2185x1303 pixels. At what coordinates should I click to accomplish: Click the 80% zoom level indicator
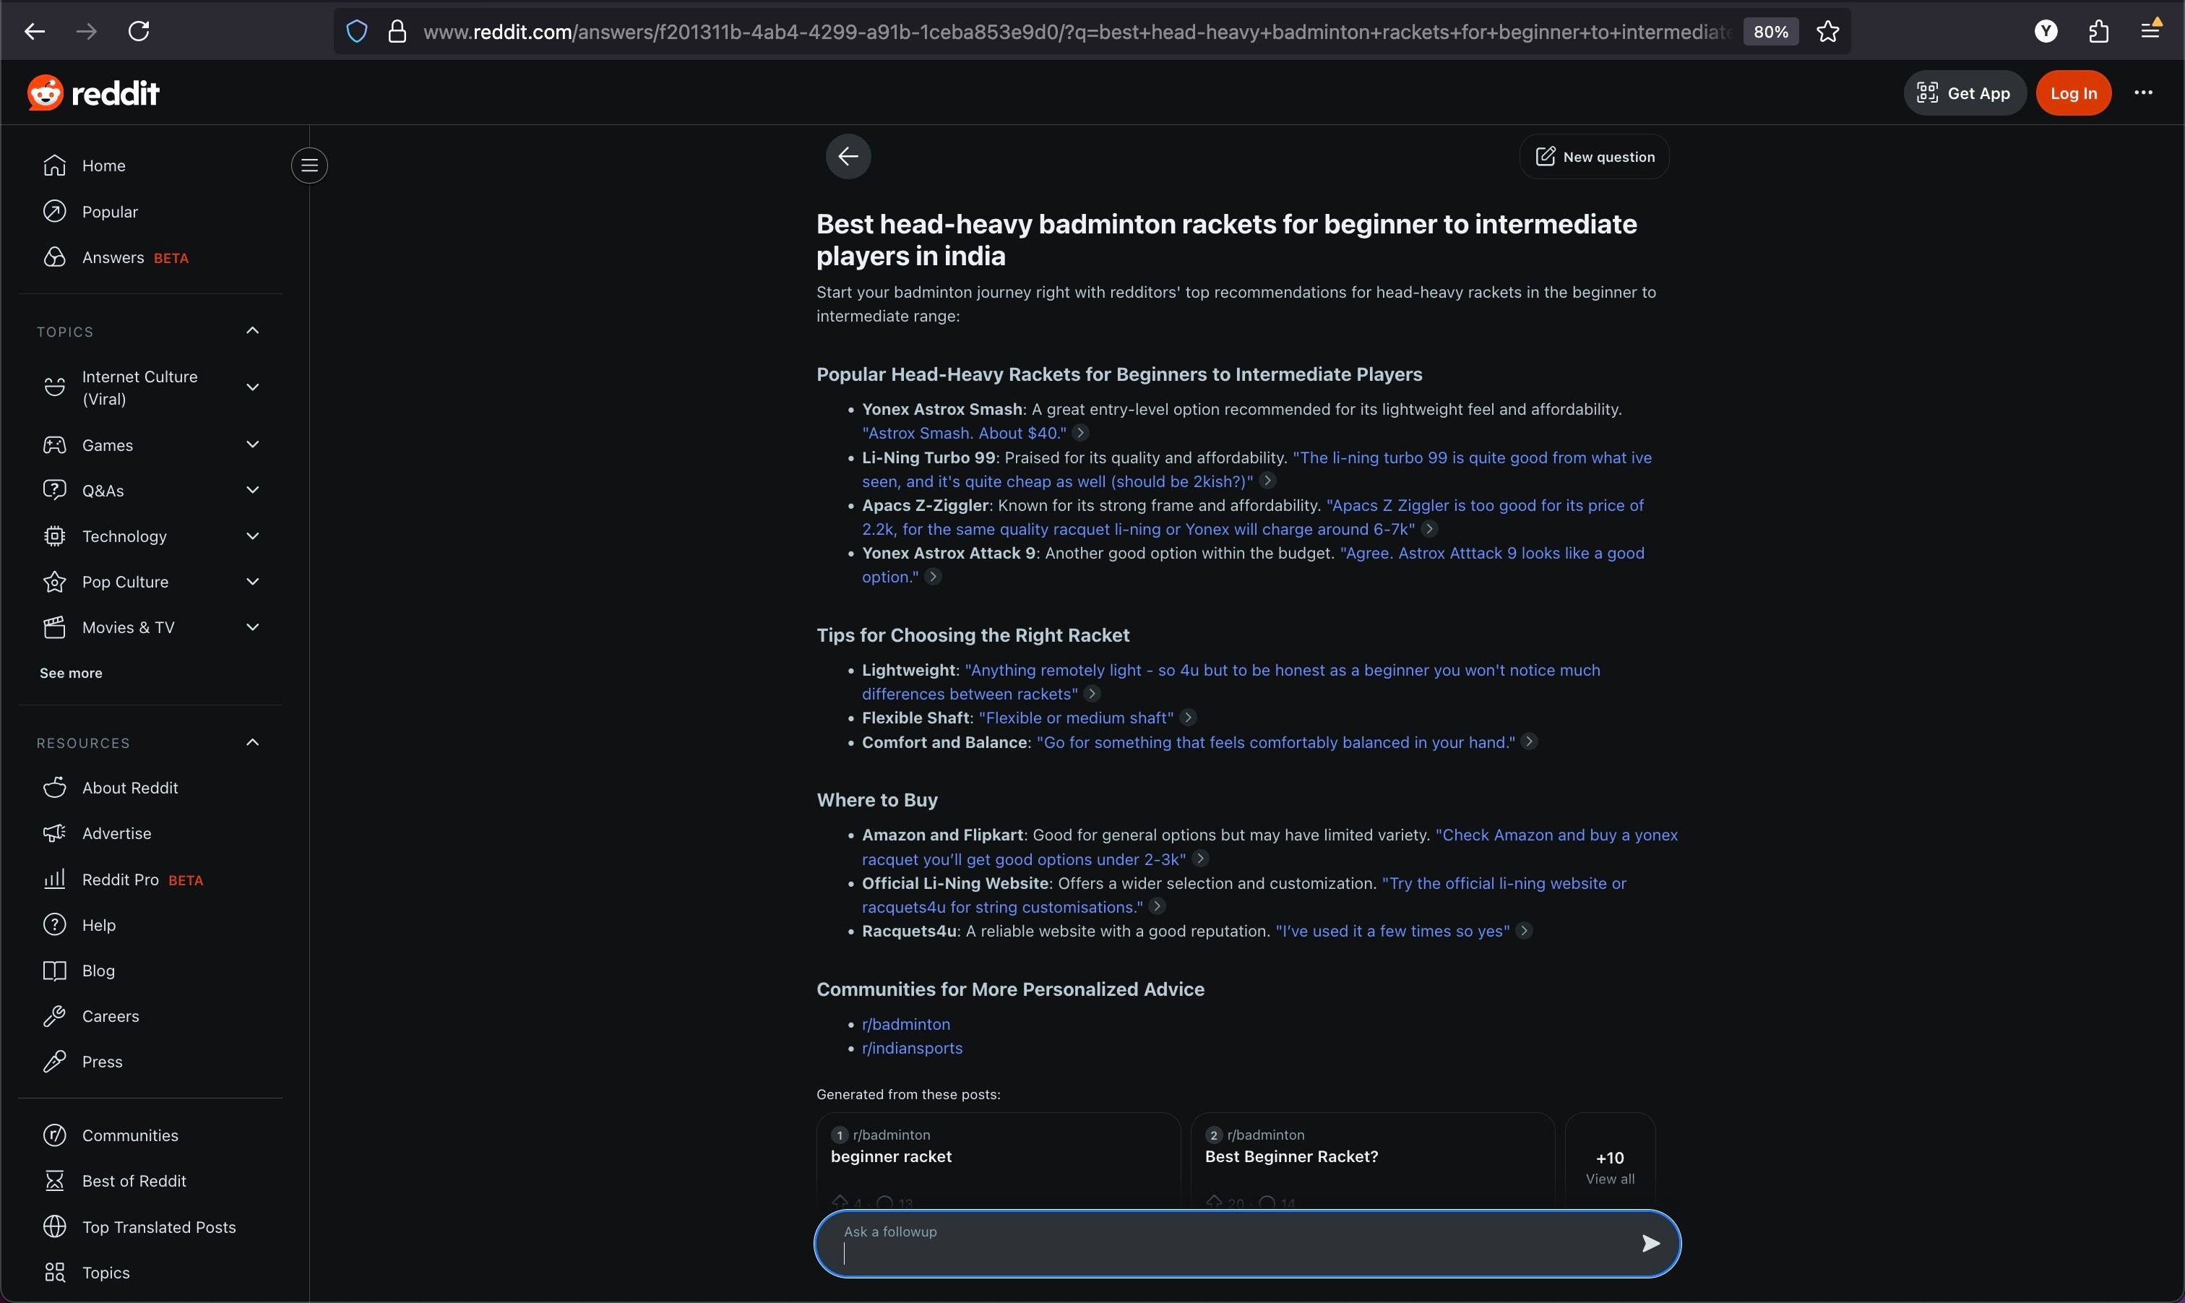click(x=1770, y=32)
